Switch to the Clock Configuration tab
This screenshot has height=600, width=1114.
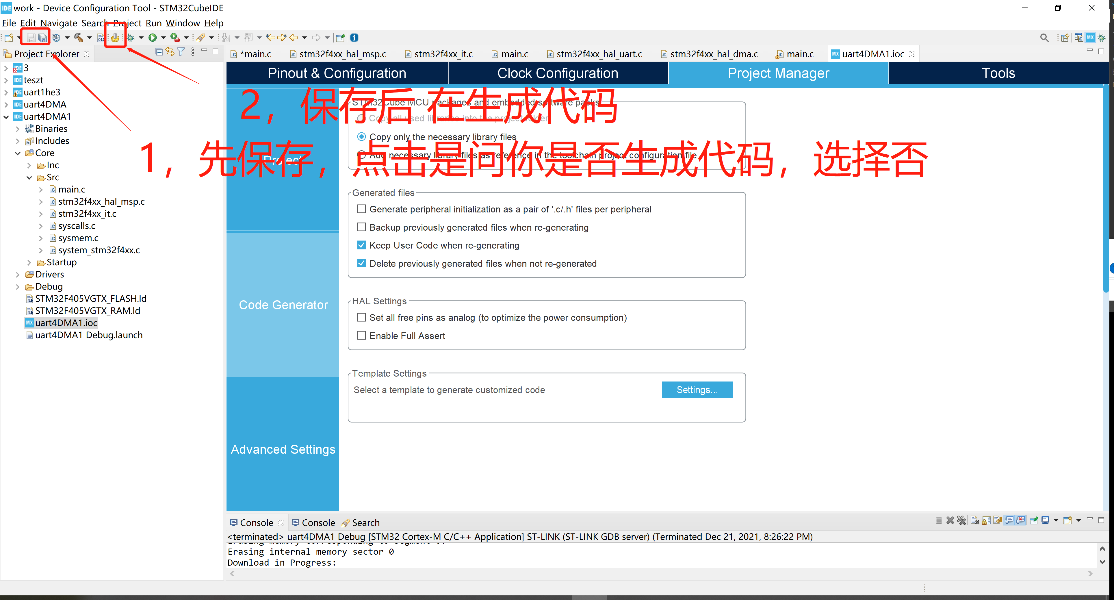pyautogui.click(x=557, y=73)
